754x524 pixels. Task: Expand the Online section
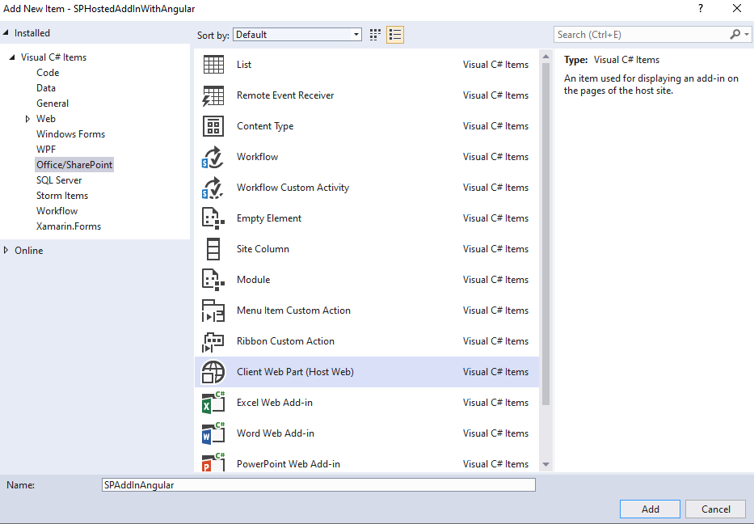(6, 250)
